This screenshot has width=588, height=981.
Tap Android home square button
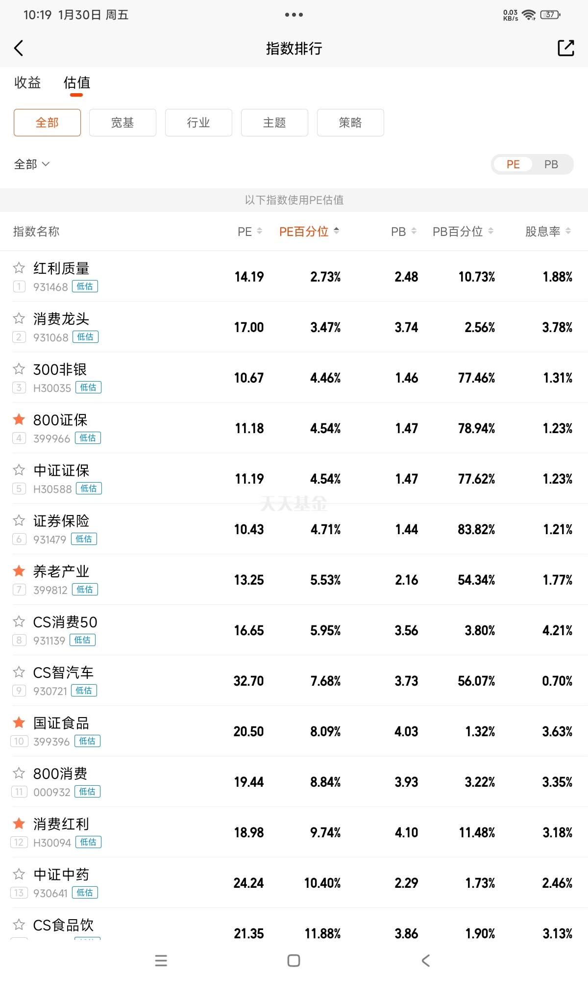pyautogui.click(x=294, y=960)
